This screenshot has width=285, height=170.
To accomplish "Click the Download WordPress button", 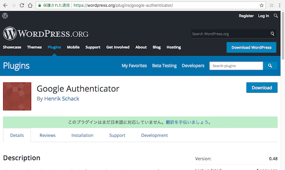I will [251, 47].
